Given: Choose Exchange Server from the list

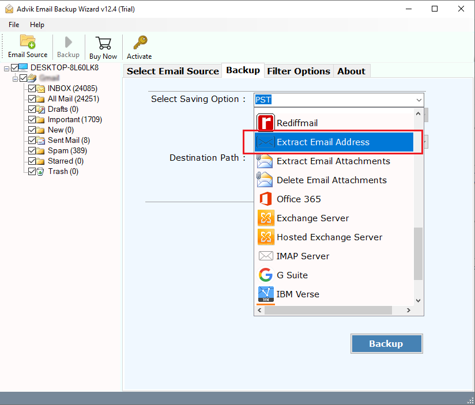Looking at the screenshot, I should (334, 218).
